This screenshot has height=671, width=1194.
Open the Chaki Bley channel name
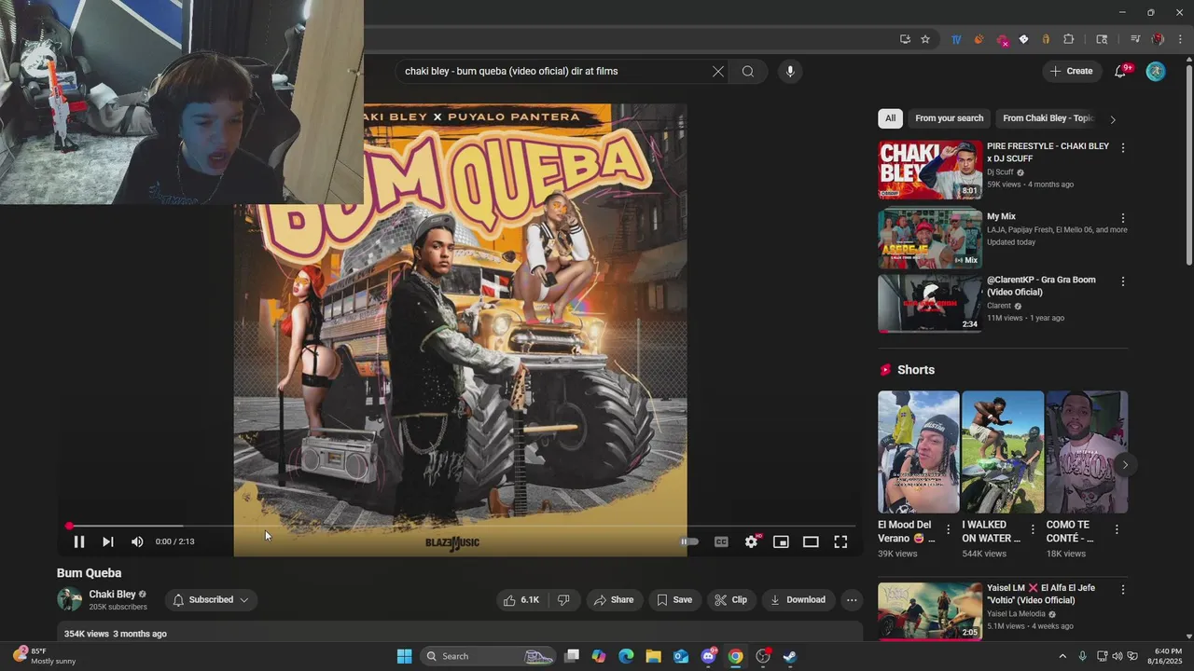tap(112, 595)
